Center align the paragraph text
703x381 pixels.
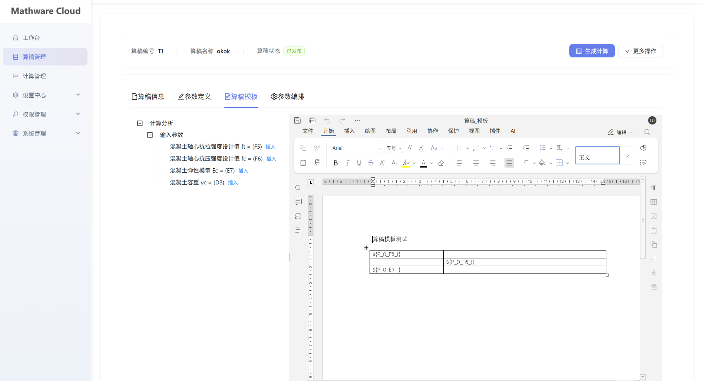coord(476,163)
